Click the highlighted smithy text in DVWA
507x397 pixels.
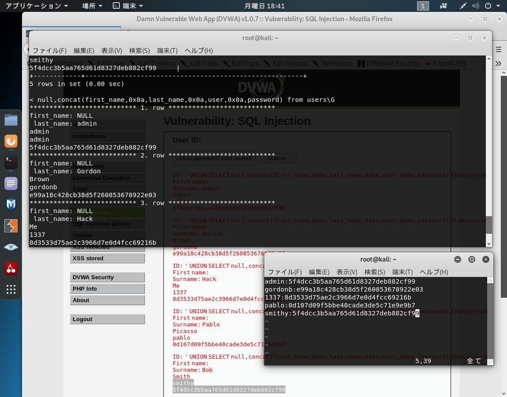pyautogui.click(x=183, y=383)
